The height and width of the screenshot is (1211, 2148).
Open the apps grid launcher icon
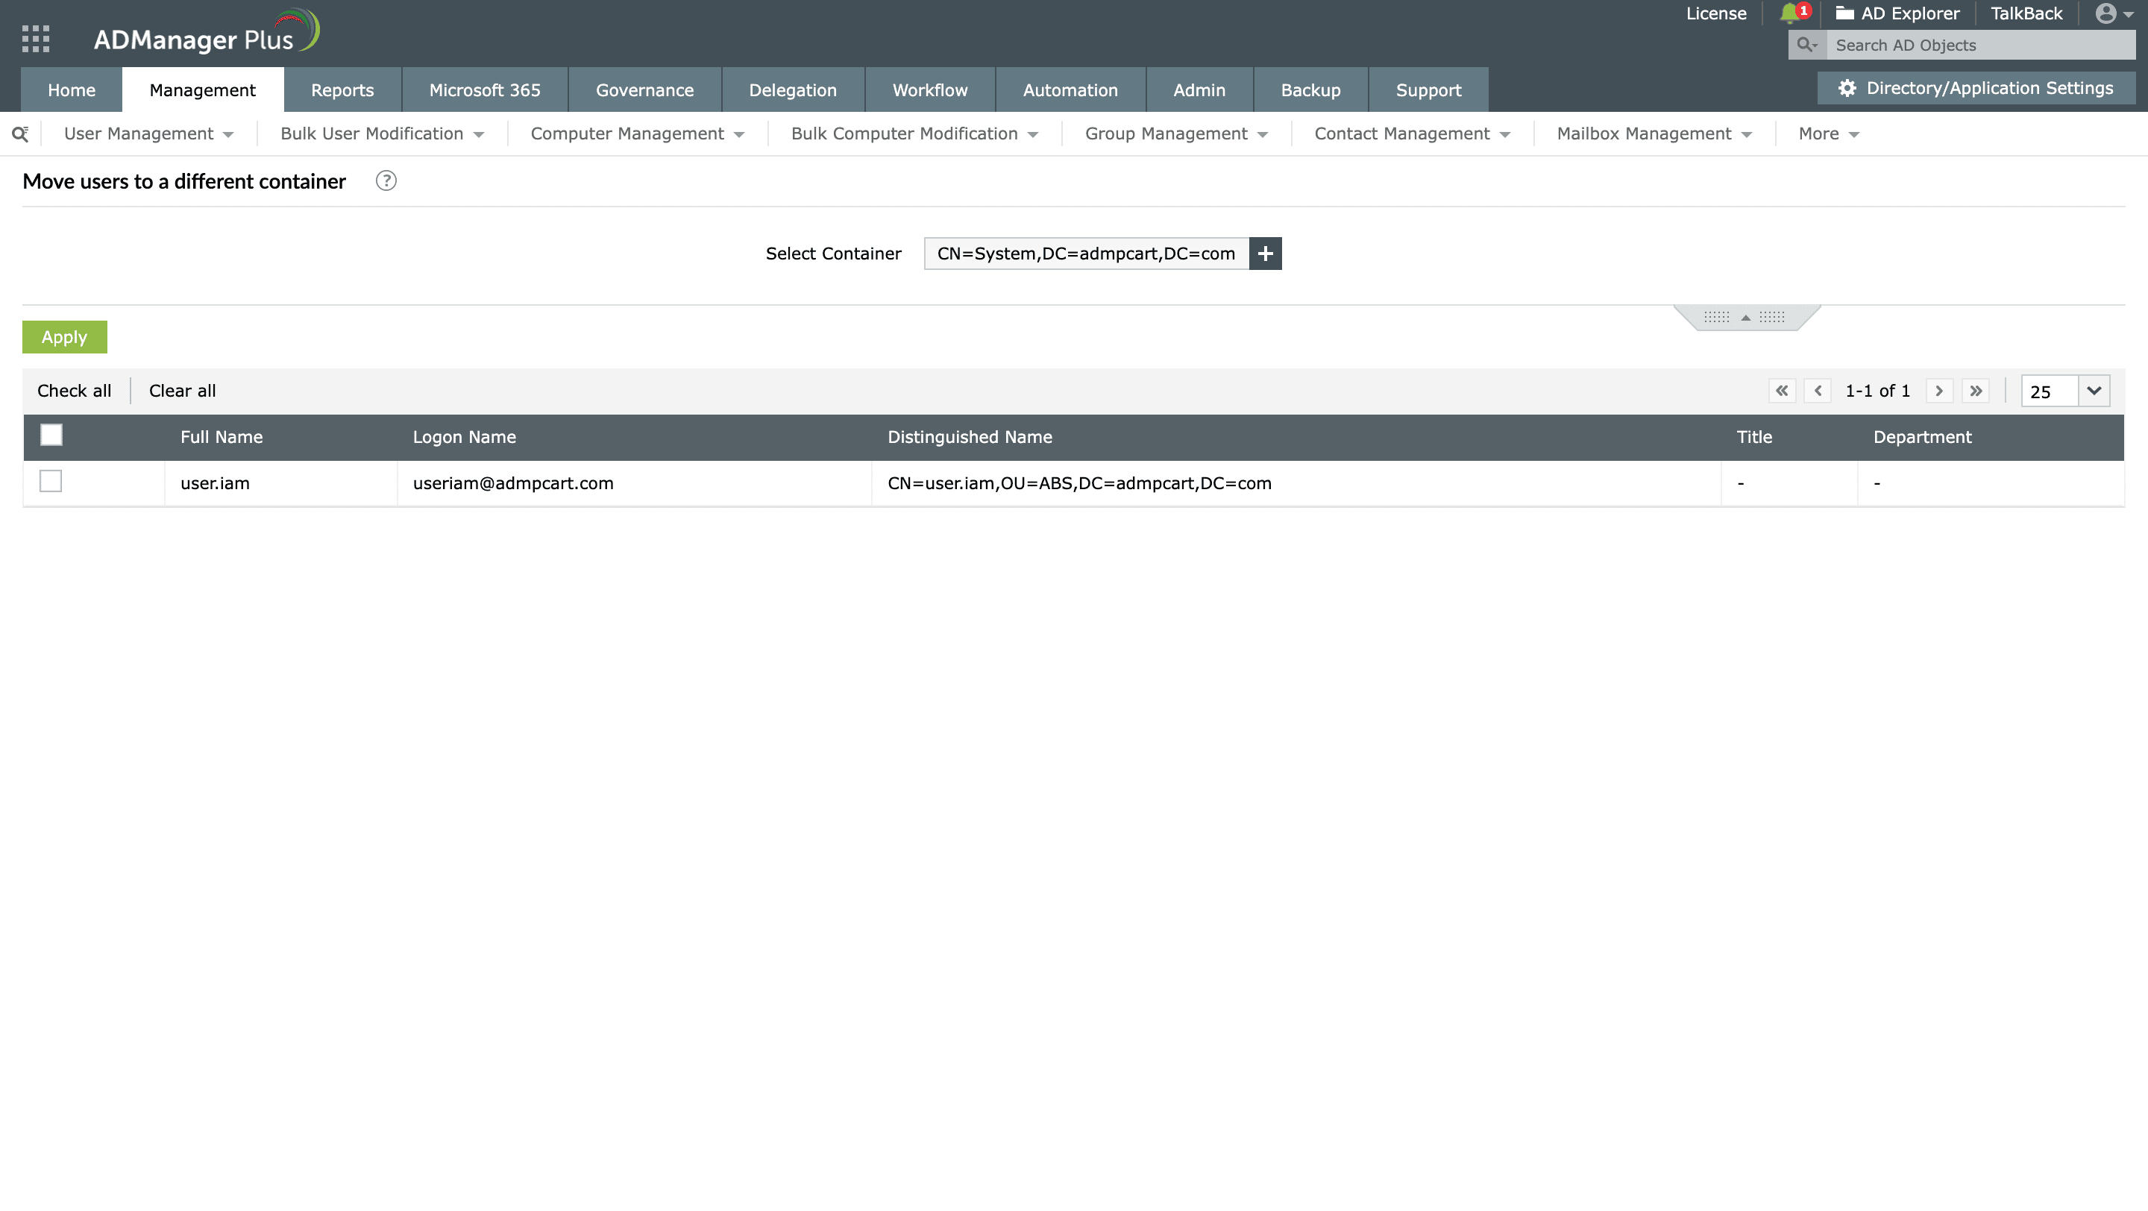(36, 38)
